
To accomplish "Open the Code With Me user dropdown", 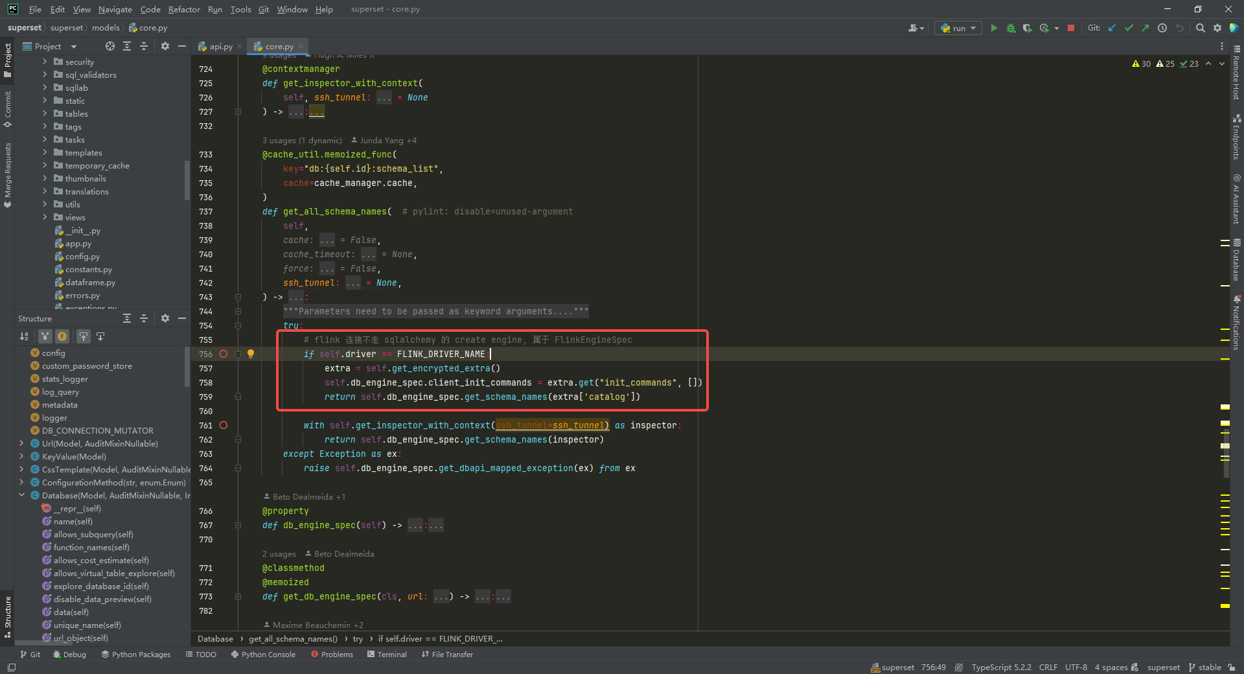I will 916,28.
